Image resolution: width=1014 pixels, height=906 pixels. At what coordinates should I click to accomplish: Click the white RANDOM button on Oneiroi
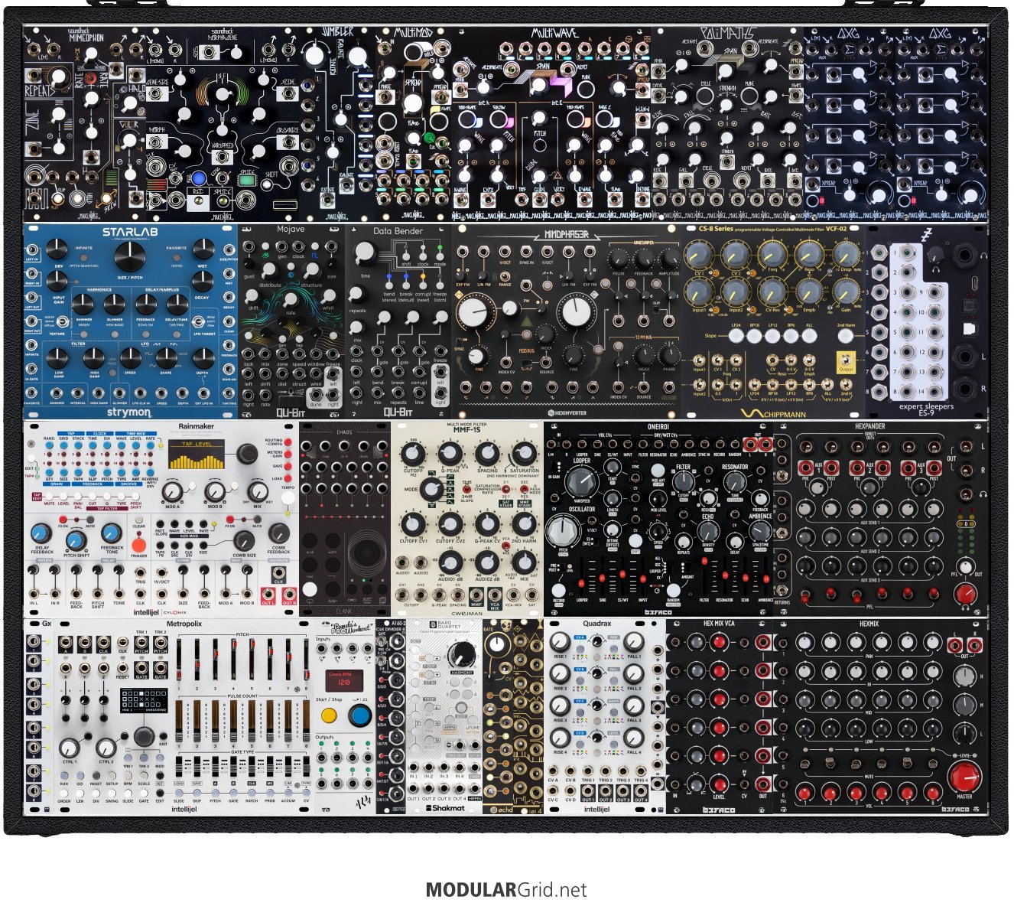click(672, 589)
